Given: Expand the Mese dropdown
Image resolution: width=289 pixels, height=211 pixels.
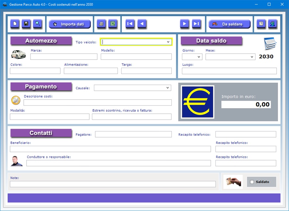Looking at the screenshot, I should coord(252,57).
